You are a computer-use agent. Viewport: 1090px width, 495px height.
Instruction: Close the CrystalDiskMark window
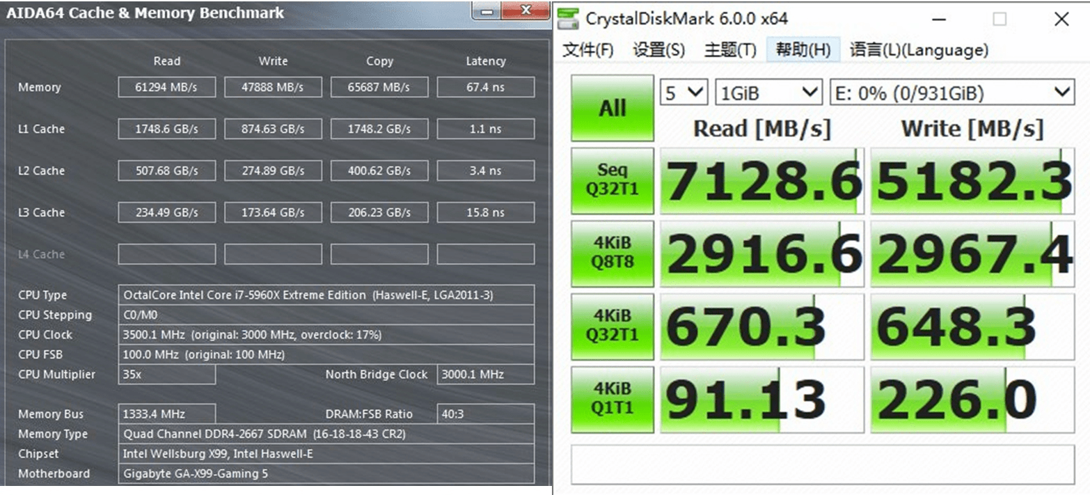[1061, 19]
